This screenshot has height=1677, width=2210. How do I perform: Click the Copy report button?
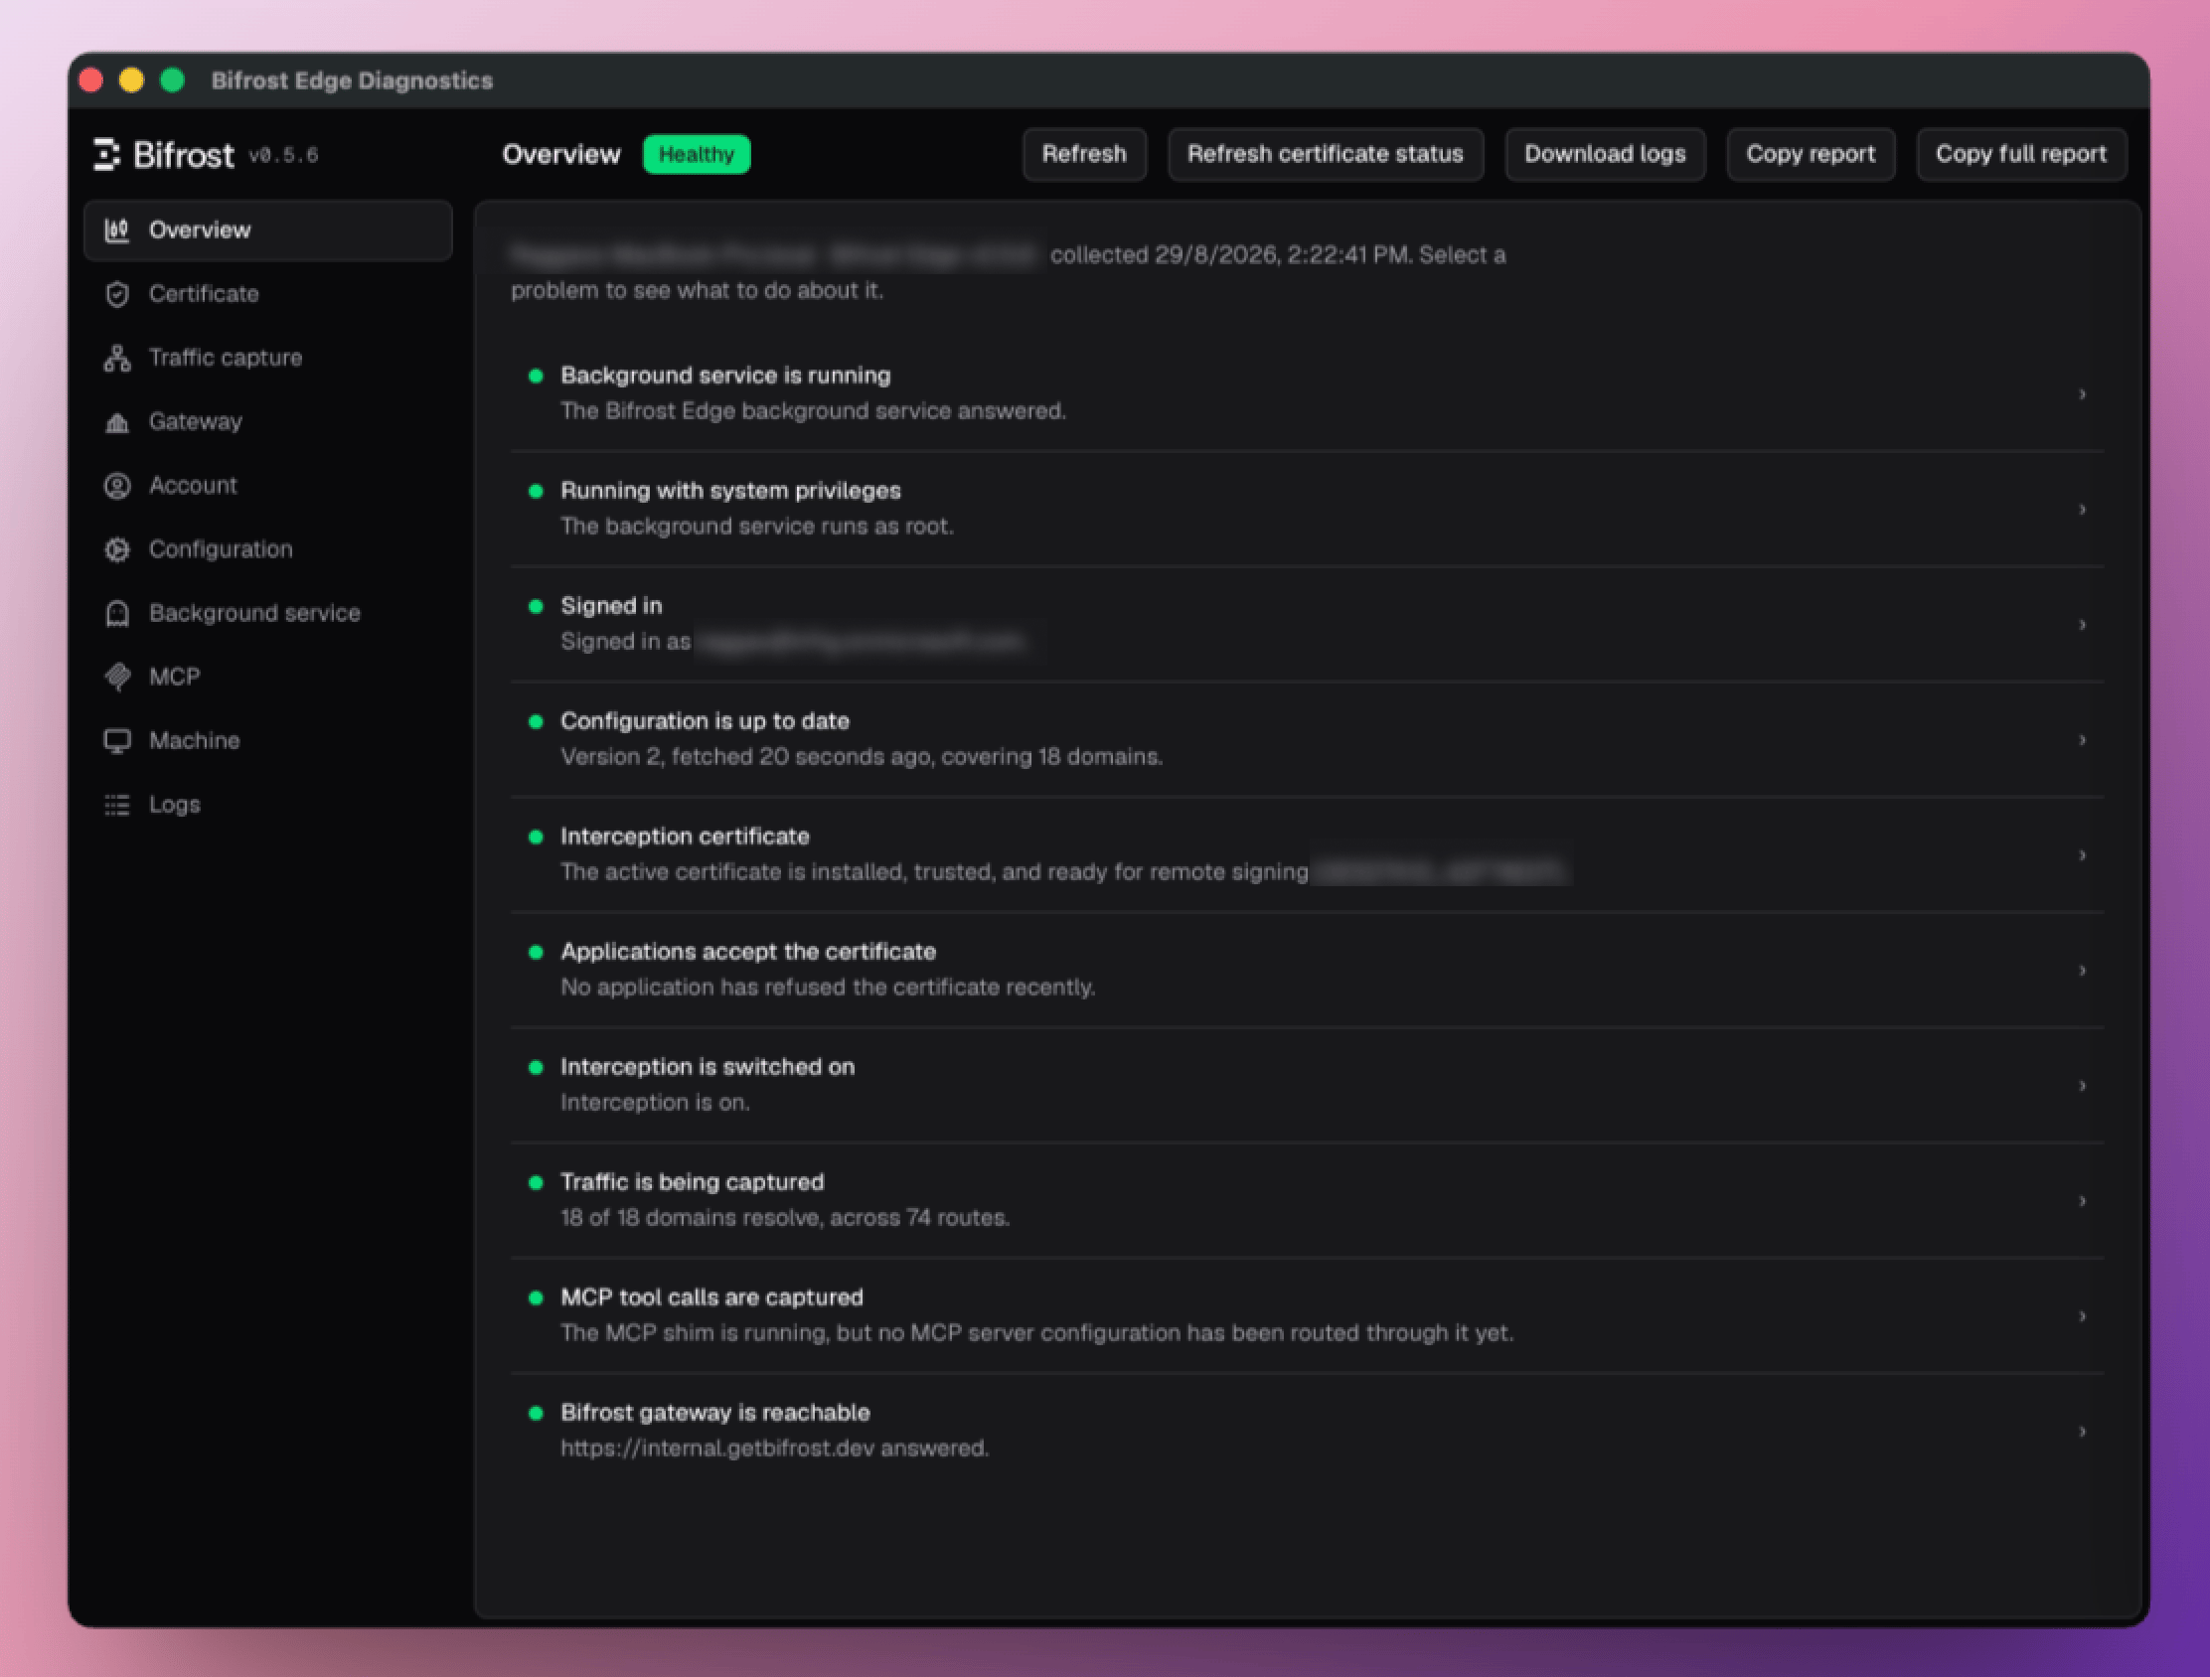point(1811,154)
